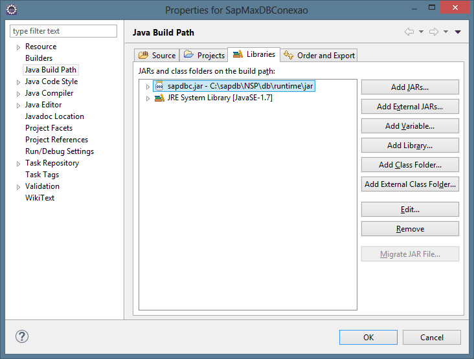Expand the sapdbc.jar tree node
474x359 pixels.
[x=148, y=87]
